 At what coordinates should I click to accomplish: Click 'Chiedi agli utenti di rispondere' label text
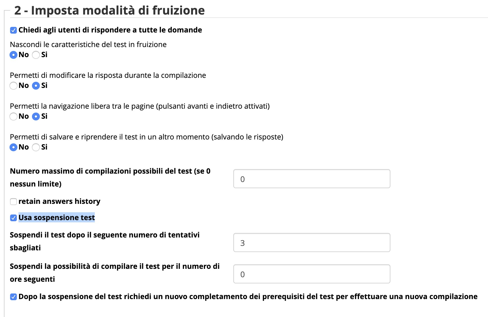[110, 30]
